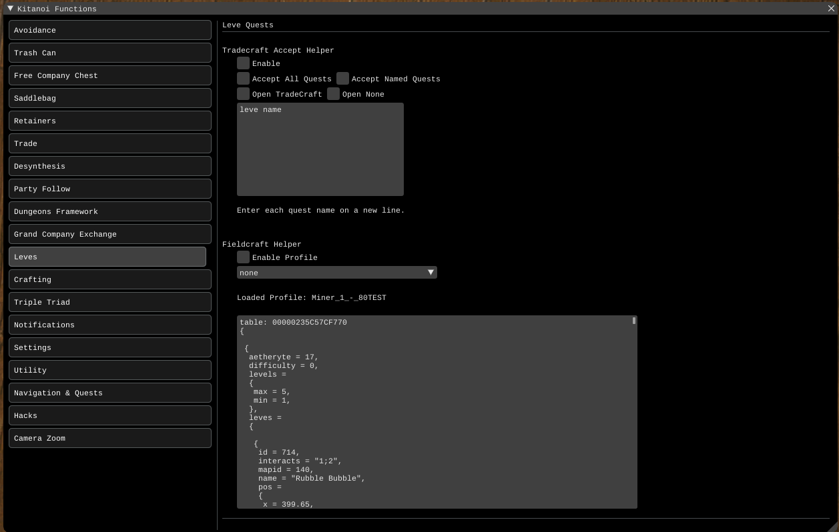Image resolution: width=839 pixels, height=532 pixels.
Task: Toggle the Open TradeCraft checkbox
Action: tap(244, 94)
